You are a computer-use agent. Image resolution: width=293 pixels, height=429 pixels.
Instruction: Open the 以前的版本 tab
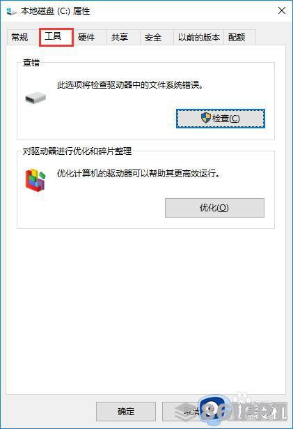point(198,37)
